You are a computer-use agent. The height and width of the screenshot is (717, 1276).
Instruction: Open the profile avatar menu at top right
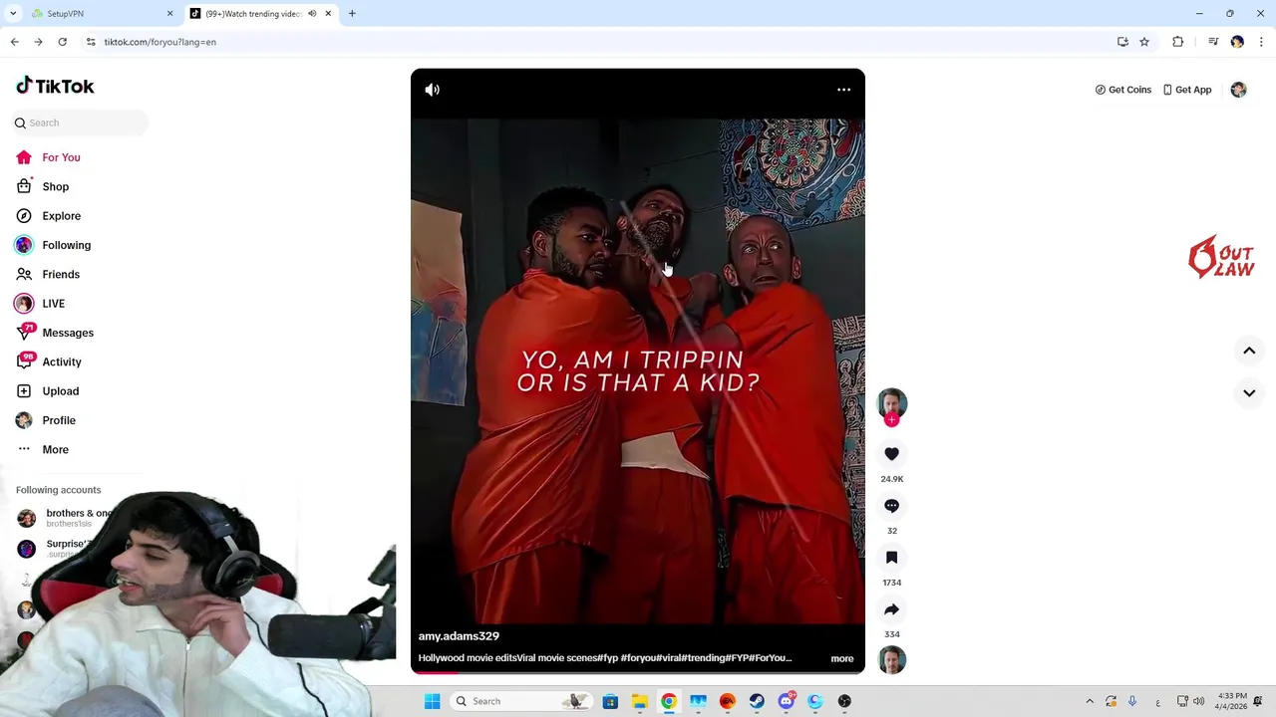[1238, 90]
